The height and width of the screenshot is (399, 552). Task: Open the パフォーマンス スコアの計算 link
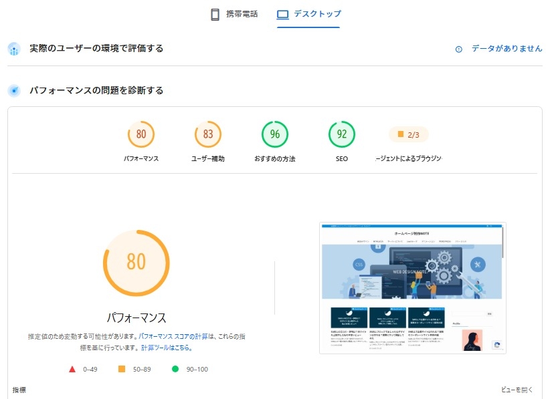pos(173,336)
